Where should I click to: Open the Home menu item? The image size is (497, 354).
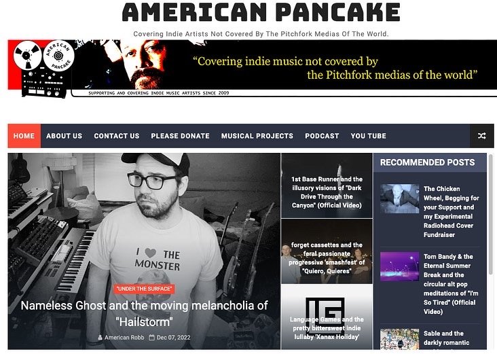pyautogui.click(x=24, y=136)
